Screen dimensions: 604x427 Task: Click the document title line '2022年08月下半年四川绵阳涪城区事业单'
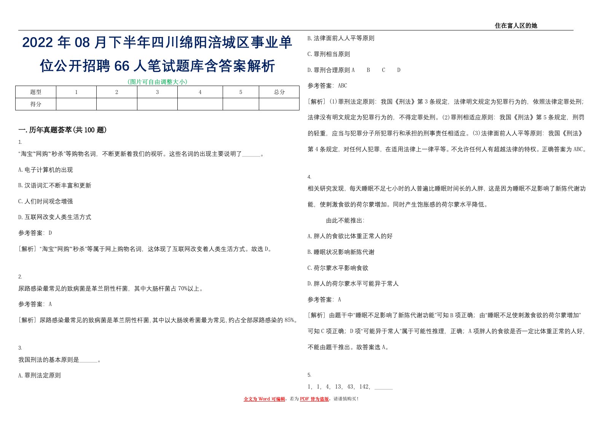157,43
